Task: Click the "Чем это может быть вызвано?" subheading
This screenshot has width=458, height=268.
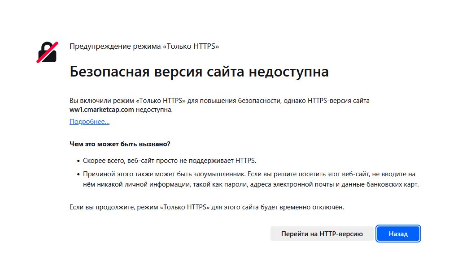Action: [120, 144]
